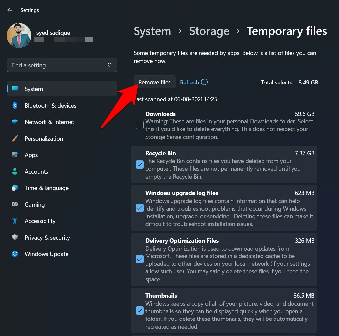Screen dimensions: 339x336
Task: Navigate back using the arrow icon
Action: click(10, 10)
